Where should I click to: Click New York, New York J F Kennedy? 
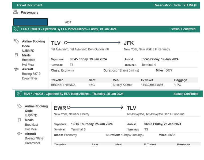click(x=147, y=49)
